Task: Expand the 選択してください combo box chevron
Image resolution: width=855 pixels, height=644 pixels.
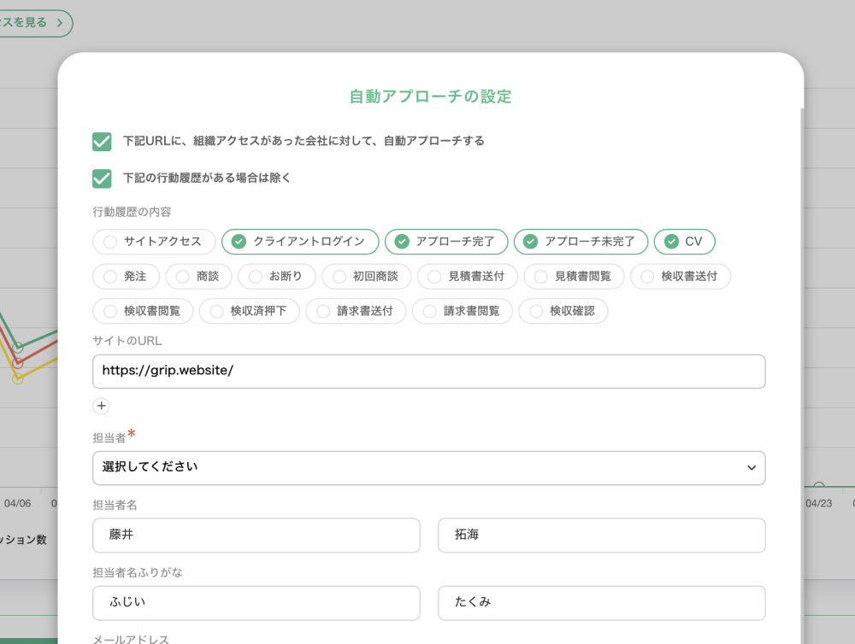Action: (x=751, y=468)
